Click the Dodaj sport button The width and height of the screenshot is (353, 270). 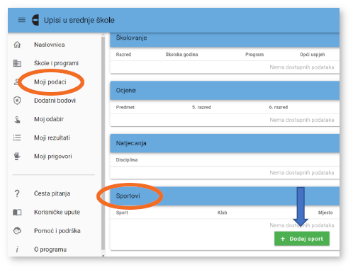click(x=302, y=239)
